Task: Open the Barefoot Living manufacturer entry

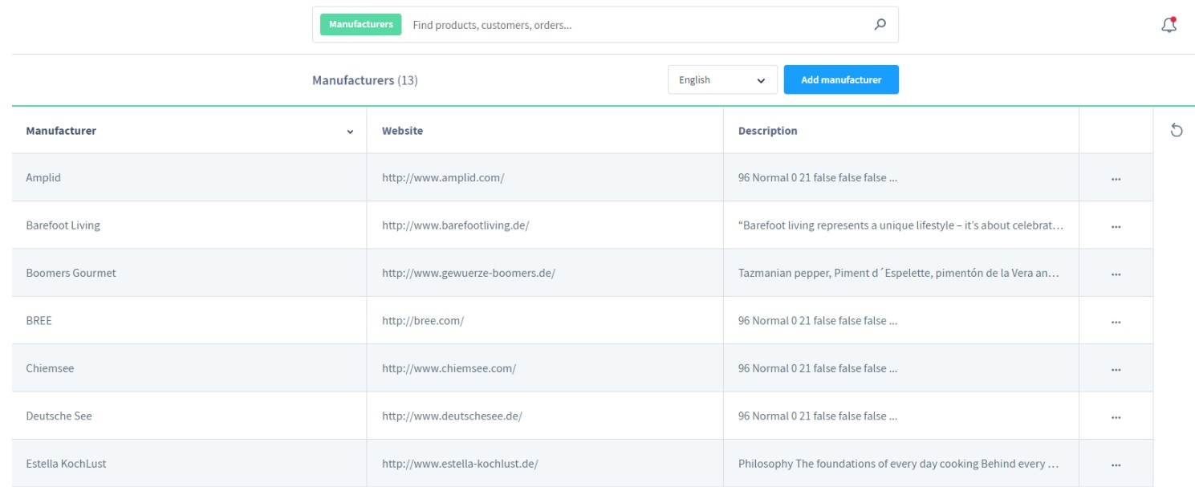Action: [x=63, y=225]
